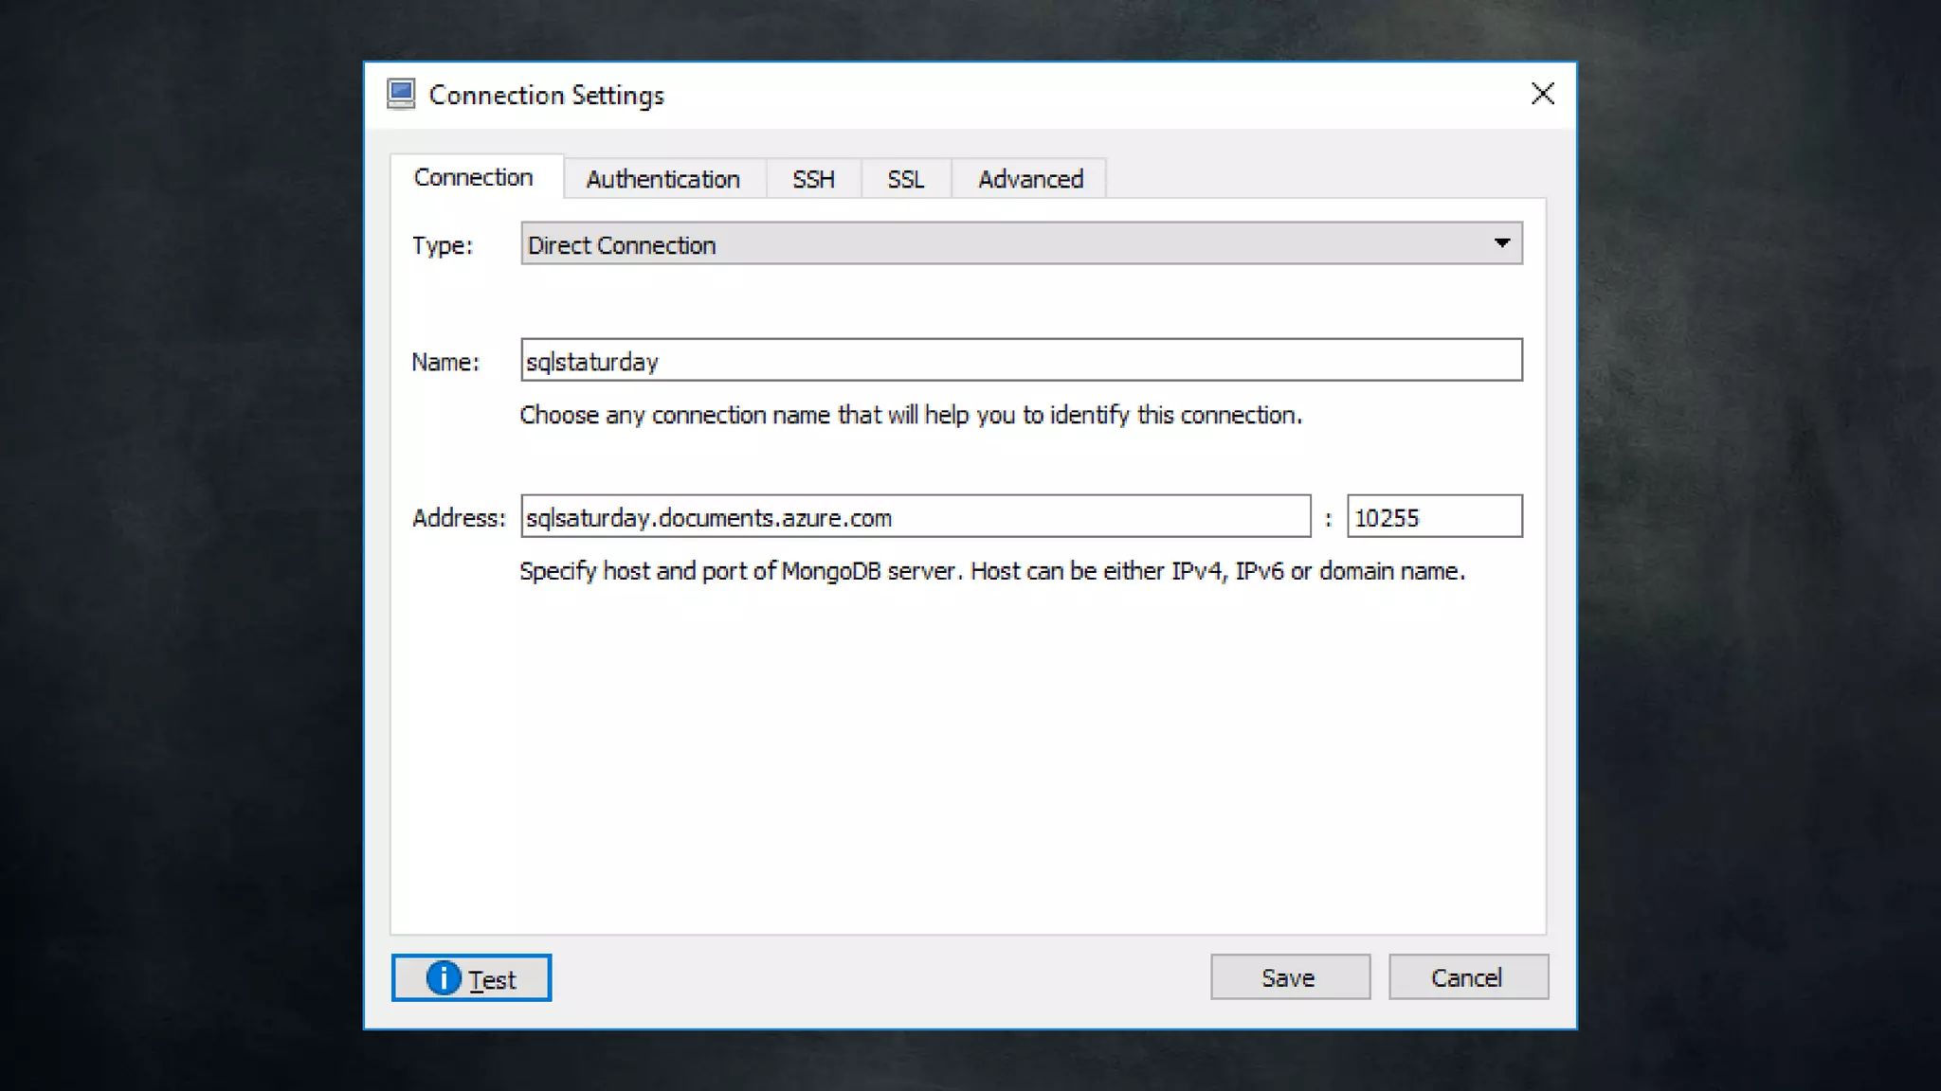Image resolution: width=1941 pixels, height=1091 pixels.
Task: Click the Connection Settings window icon
Action: 401,94
